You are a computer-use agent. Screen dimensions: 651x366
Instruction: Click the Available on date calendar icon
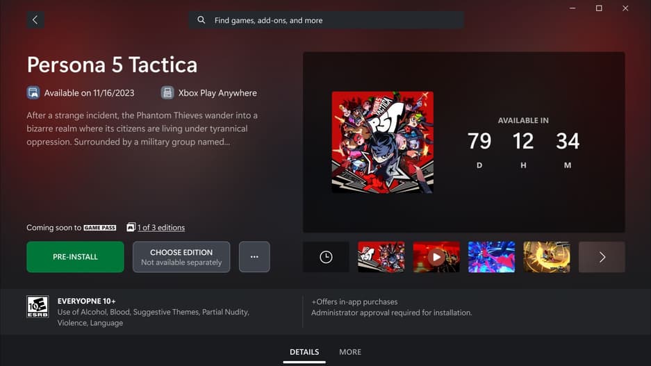coord(33,92)
